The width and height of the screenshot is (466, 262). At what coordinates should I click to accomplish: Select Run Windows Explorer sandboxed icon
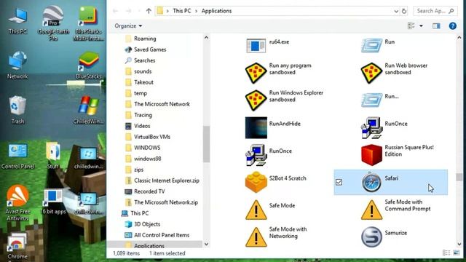click(256, 100)
